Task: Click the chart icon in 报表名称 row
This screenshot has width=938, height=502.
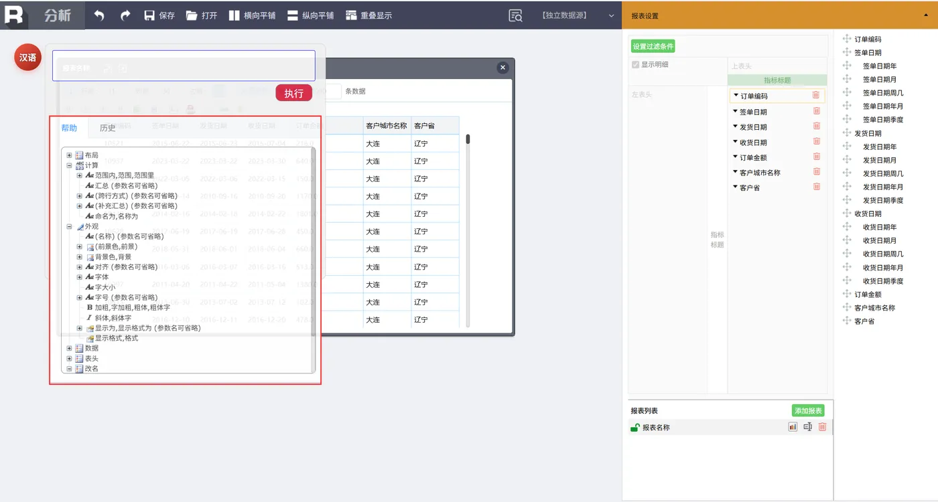Action: click(x=793, y=427)
